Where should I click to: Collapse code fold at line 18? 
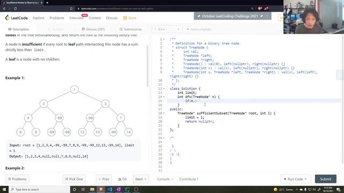pyautogui.click(x=164, y=113)
